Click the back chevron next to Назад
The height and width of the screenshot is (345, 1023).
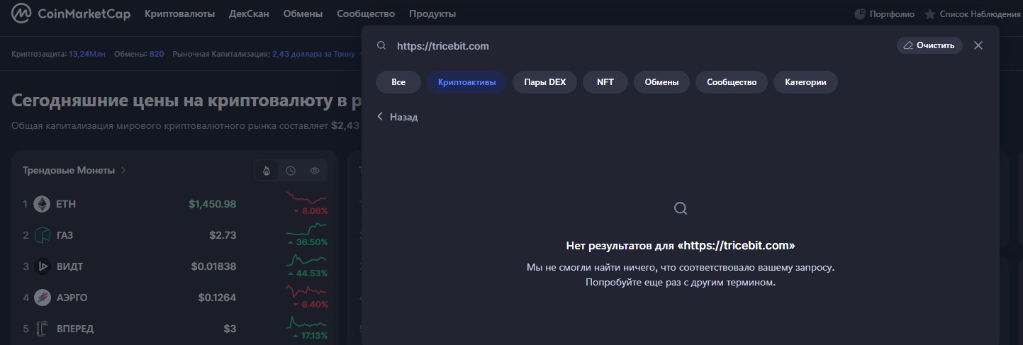(x=380, y=117)
